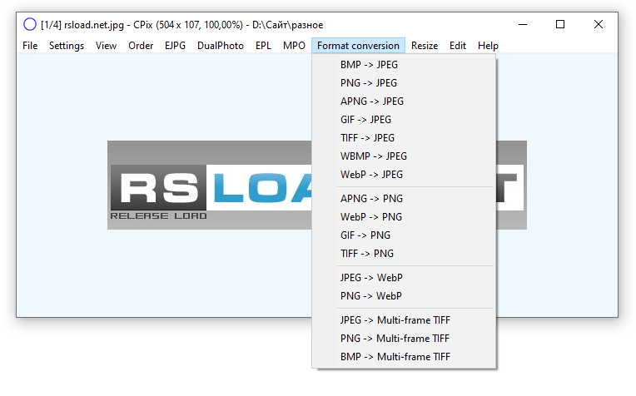Open the MPO menu
Screen dimensions: 636x396
point(294,46)
